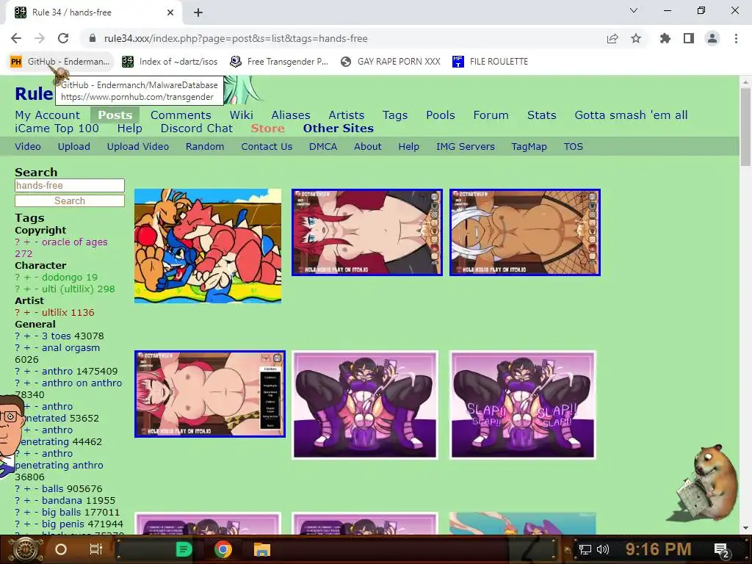Open the GitHub - Enderman bookmark

(60, 62)
